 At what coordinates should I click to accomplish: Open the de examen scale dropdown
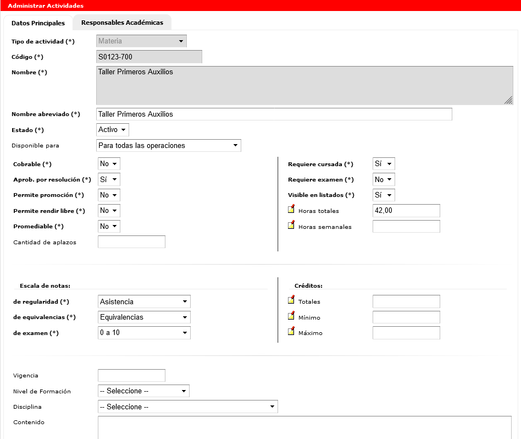pos(144,333)
